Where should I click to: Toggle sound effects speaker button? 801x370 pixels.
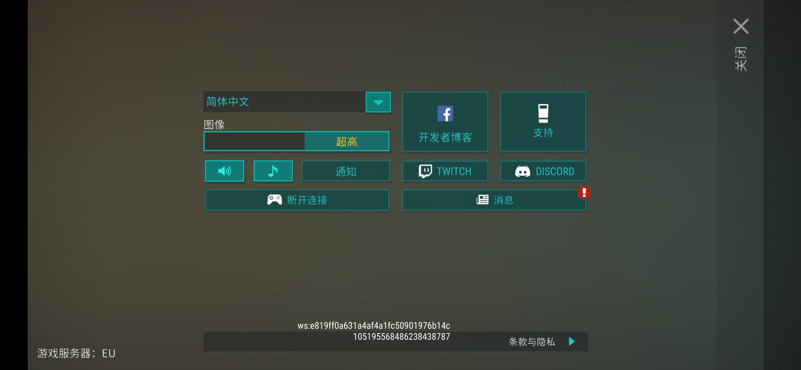(225, 171)
